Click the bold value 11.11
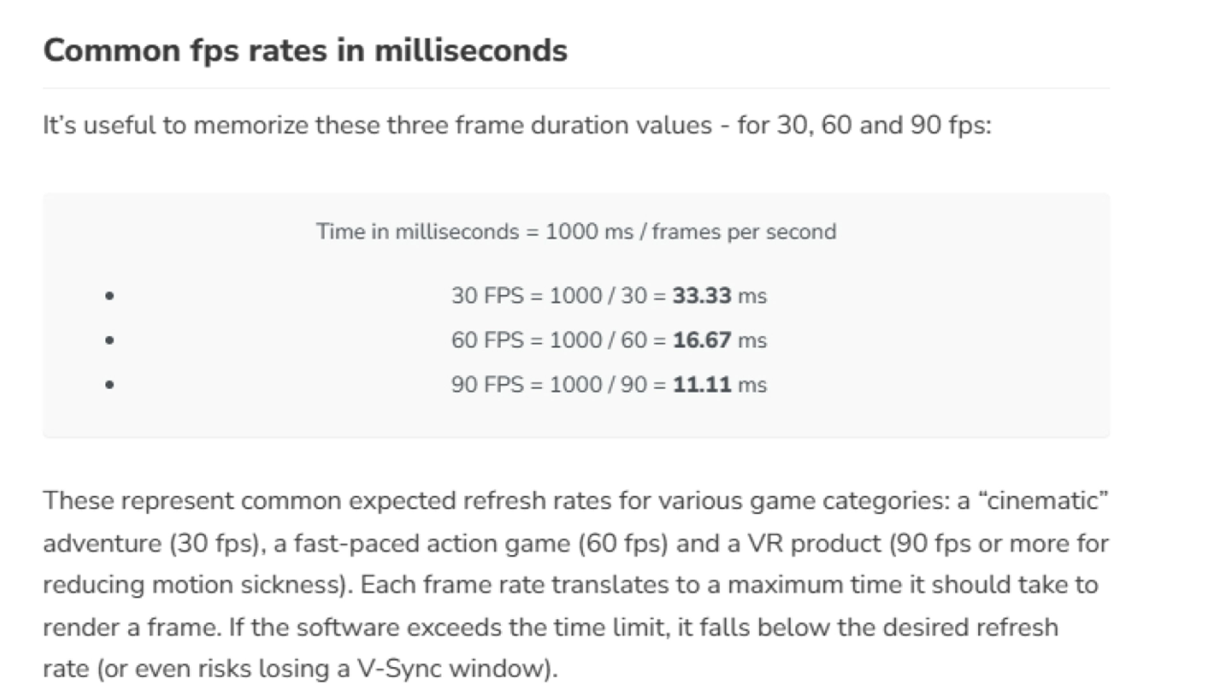Image resolution: width=1225 pixels, height=689 pixels. pos(702,385)
